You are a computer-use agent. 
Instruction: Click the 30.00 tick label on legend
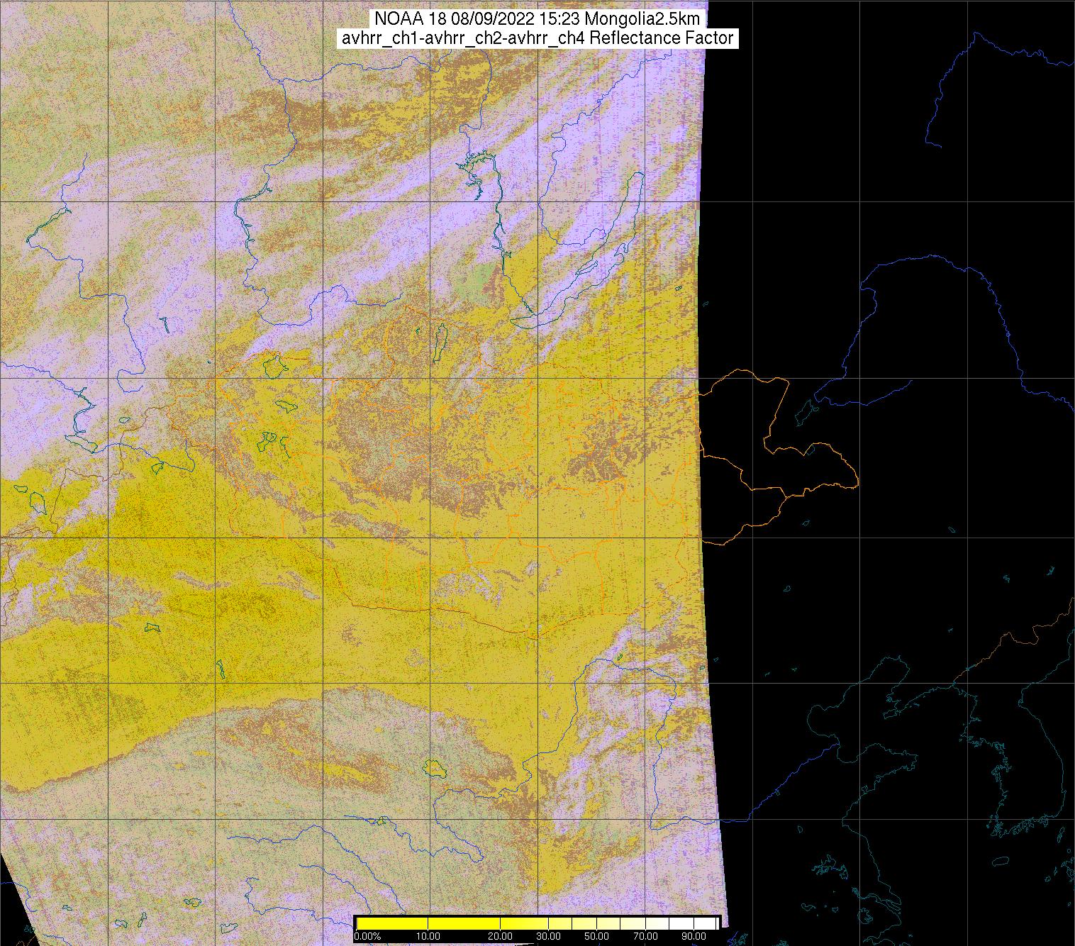point(549,936)
